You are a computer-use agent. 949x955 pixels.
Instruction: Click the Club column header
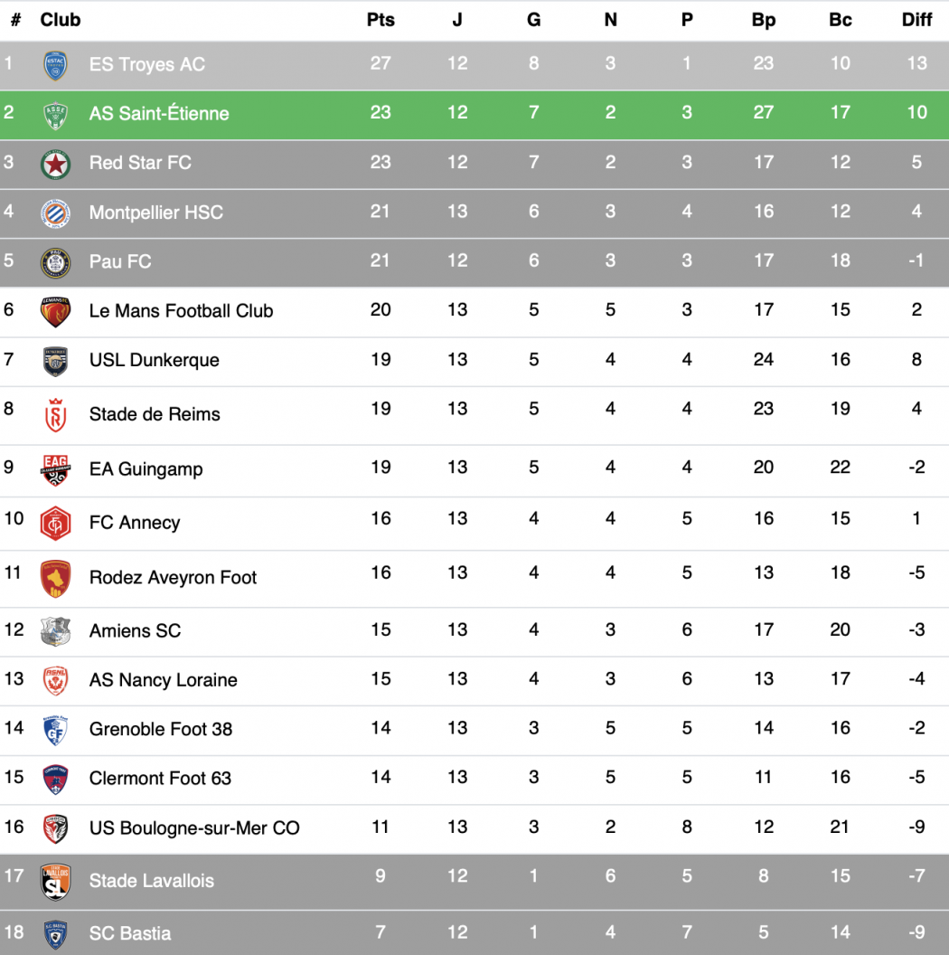coord(61,20)
